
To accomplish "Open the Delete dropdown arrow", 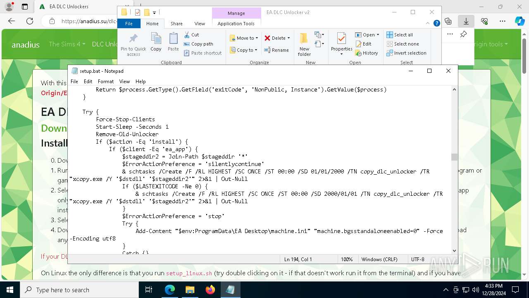I will click(x=288, y=38).
